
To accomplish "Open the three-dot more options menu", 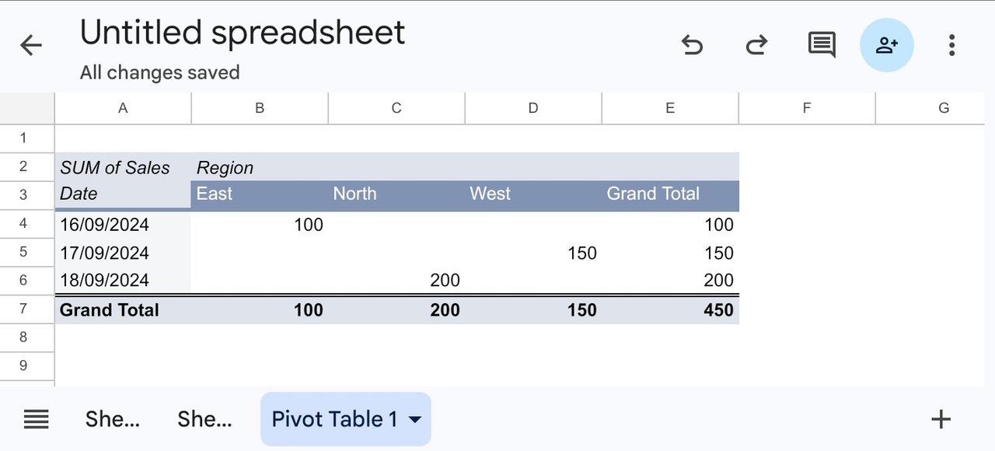I will pos(951,45).
